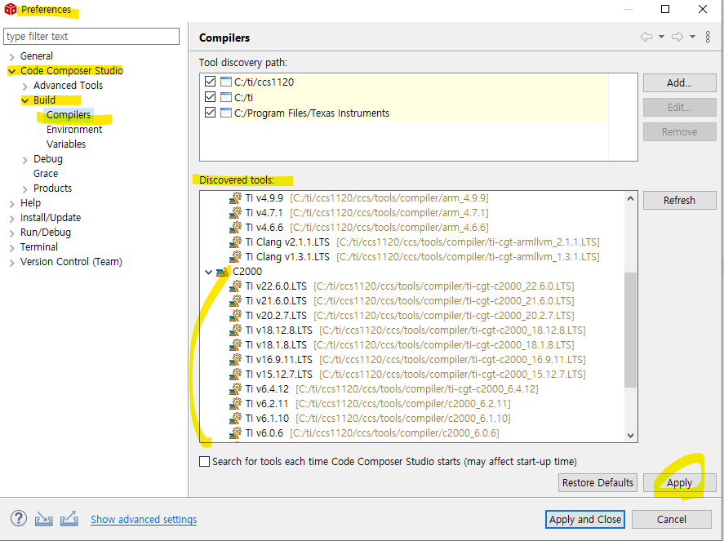Open the forward history dropdown arrow
724x541 pixels.
point(692,37)
